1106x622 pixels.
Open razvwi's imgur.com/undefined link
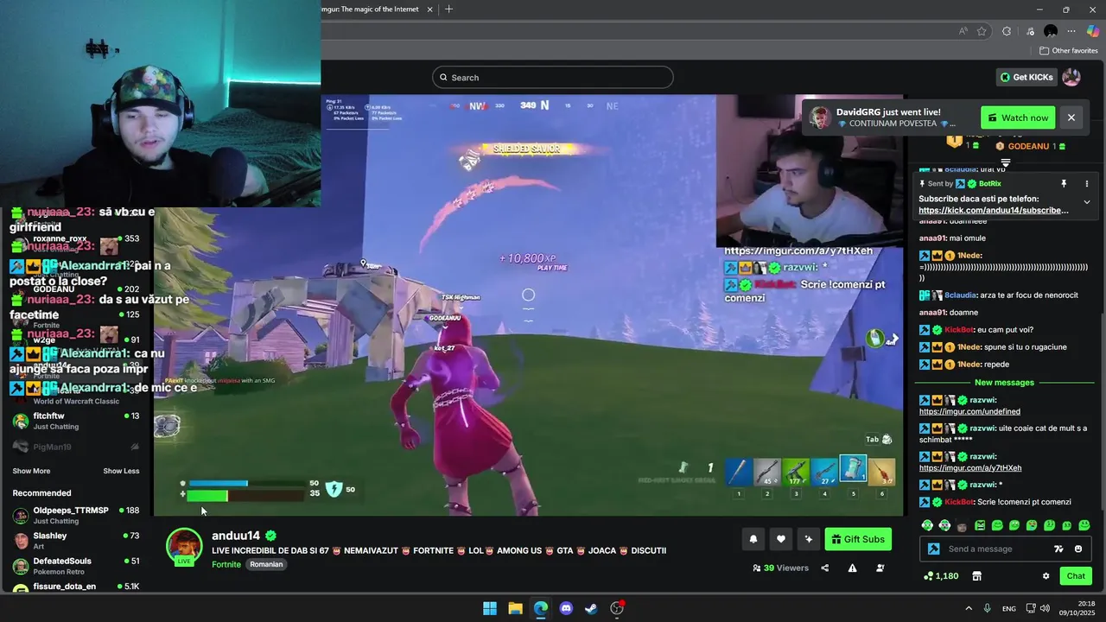pyautogui.click(x=969, y=411)
